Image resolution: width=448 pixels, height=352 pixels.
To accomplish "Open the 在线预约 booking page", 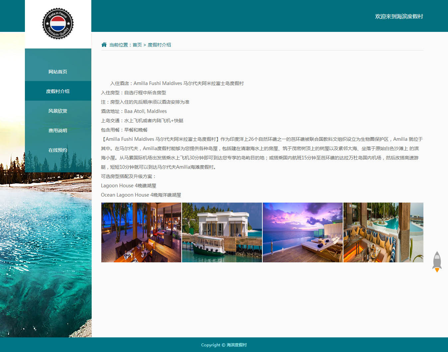I will 58,150.
